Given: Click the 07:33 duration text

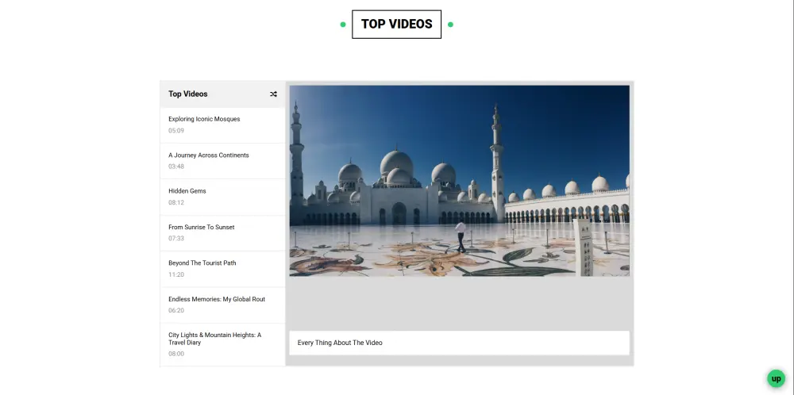Looking at the screenshot, I should coord(176,238).
